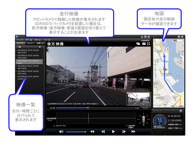Screen dimensions: 195x146
Task: Click the recording start time 15:17 field
Action: point(175,124)
